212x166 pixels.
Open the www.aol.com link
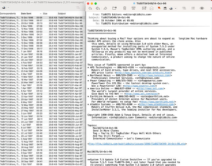click(x=151, y=88)
